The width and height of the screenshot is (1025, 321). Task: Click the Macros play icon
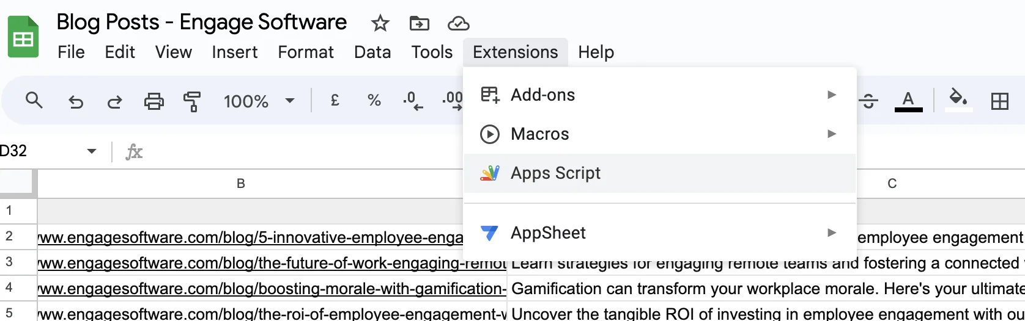(490, 134)
